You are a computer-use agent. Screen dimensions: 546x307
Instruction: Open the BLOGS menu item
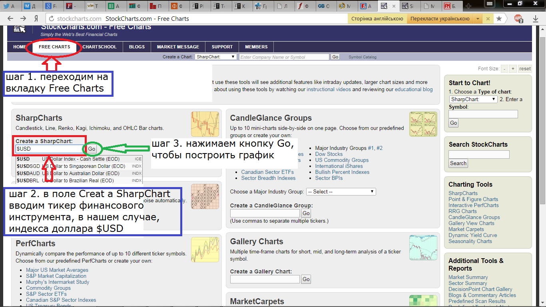137,47
